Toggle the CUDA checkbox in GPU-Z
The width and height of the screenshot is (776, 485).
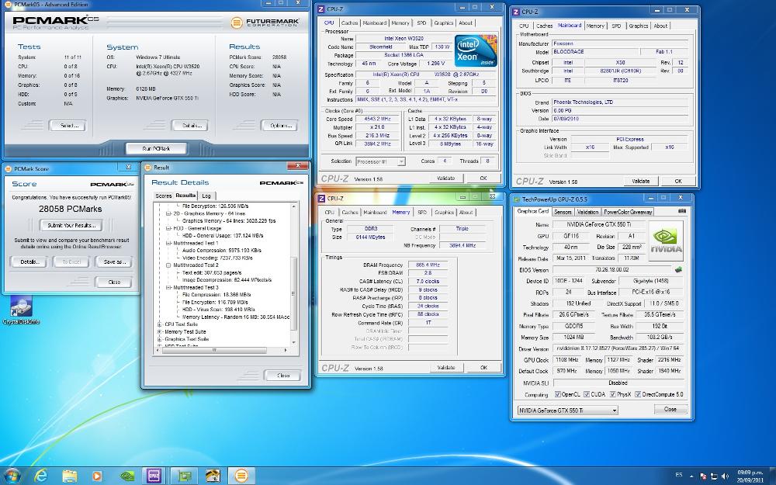click(587, 394)
